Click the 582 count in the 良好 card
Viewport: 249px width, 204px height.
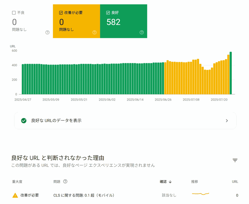[113, 22]
